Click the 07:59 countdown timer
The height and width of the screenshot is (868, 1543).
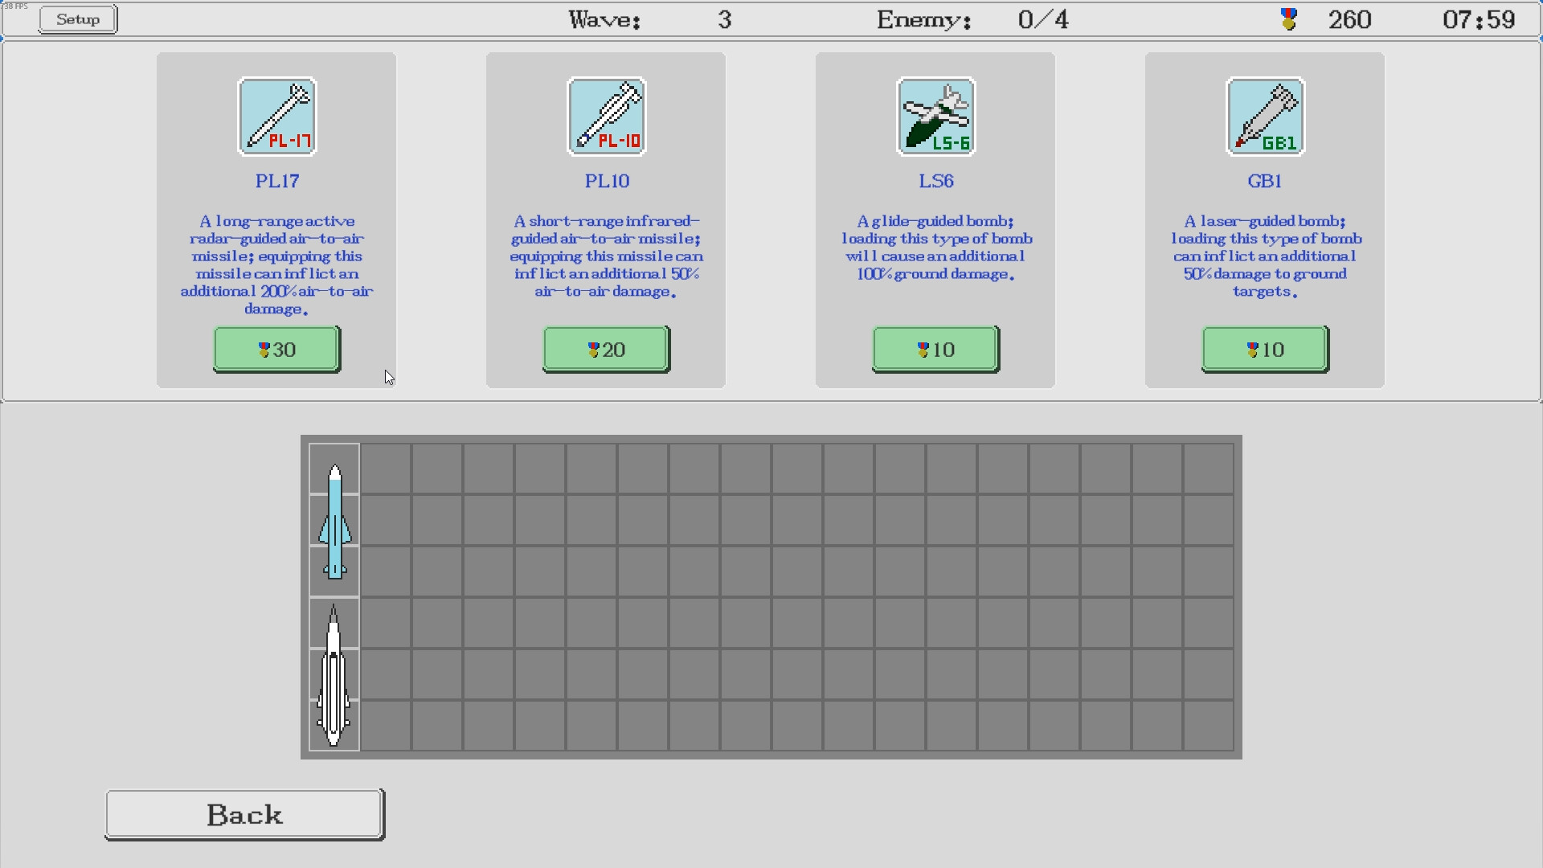point(1481,19)
